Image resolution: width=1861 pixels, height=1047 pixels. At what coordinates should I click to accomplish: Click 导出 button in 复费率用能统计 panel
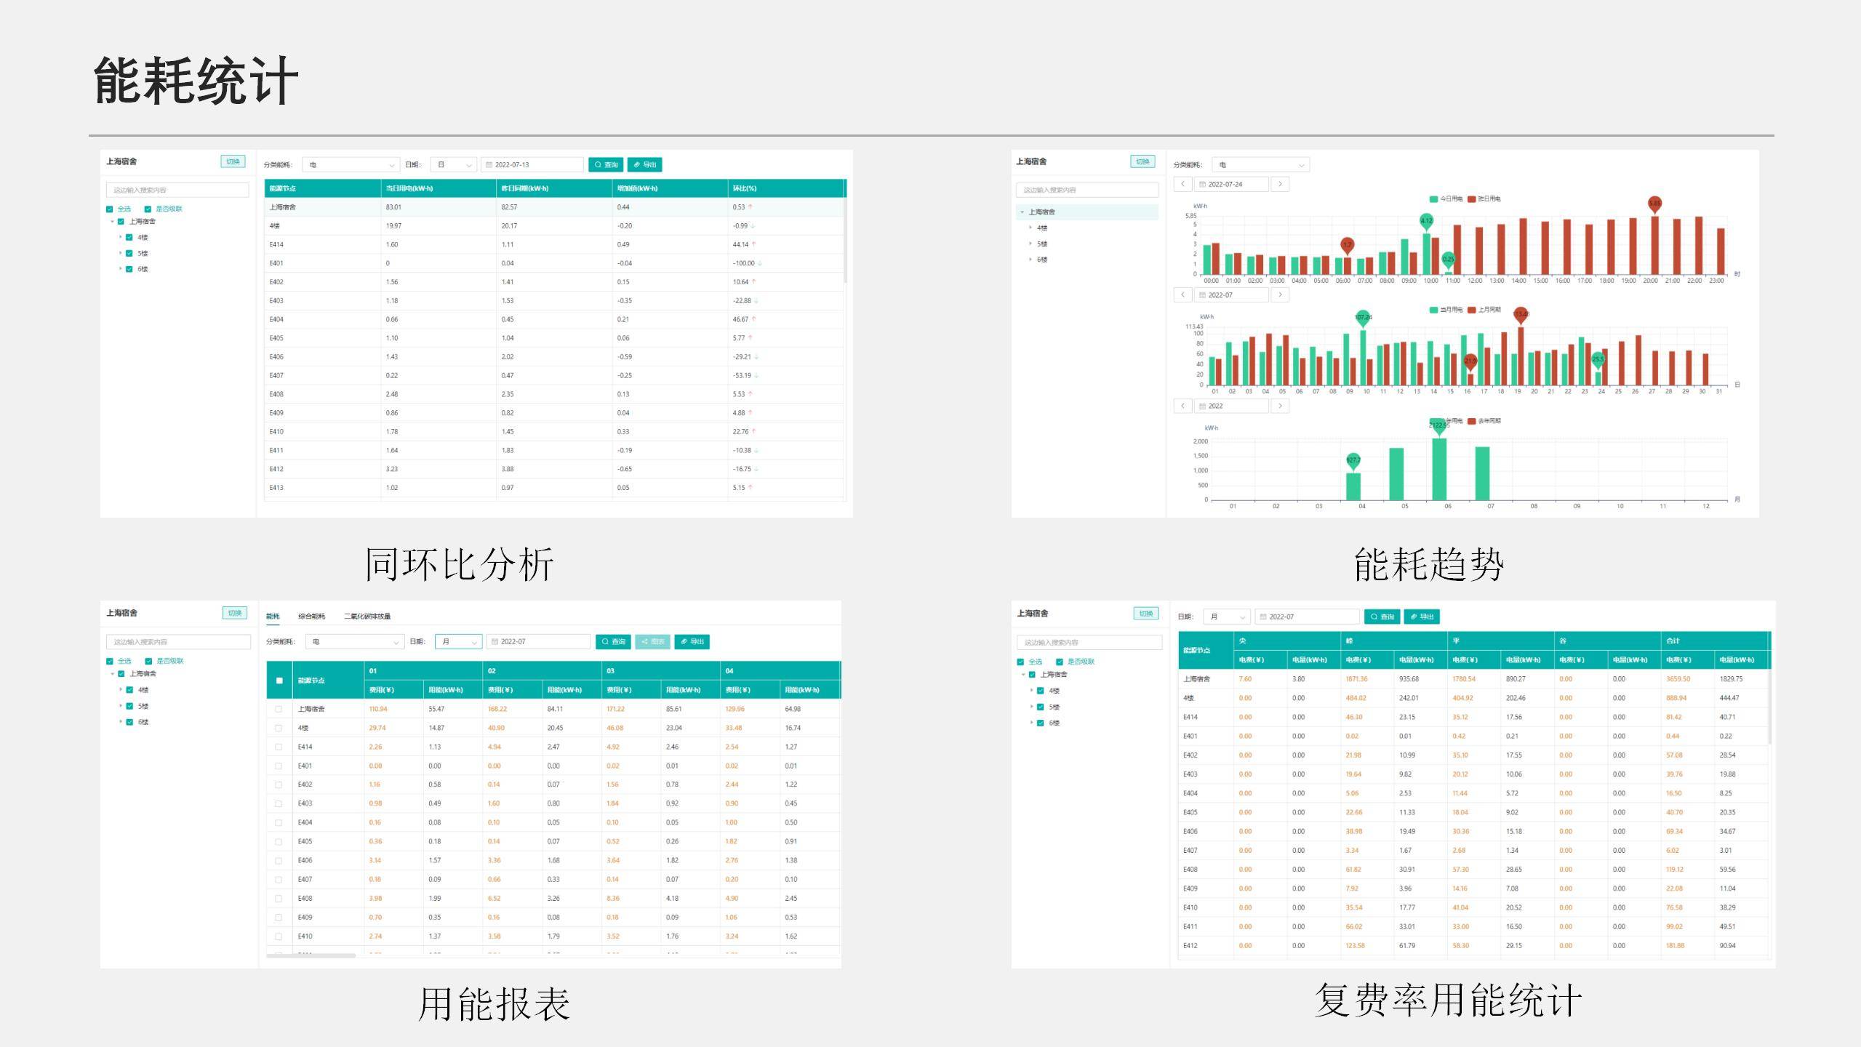pos(1422,617)
